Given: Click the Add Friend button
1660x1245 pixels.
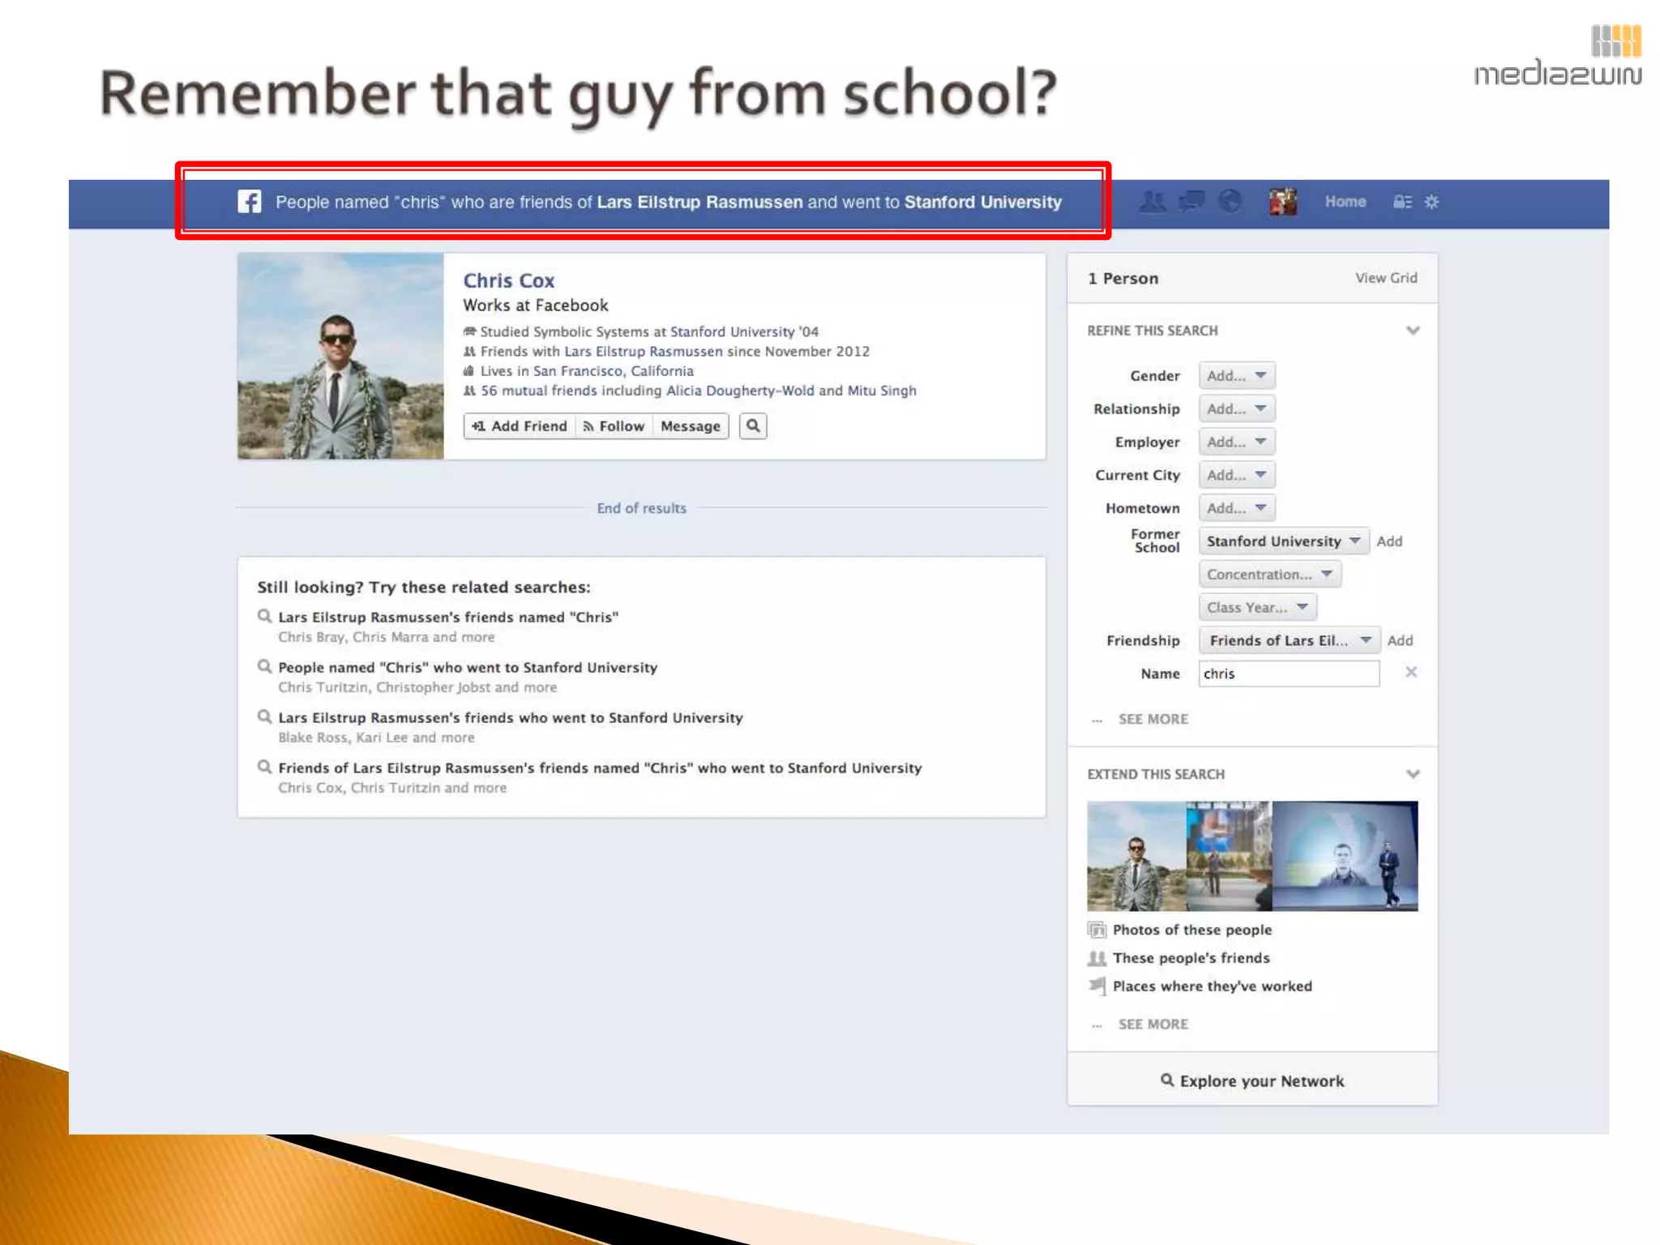Looking at the screenshot, I should pyautogui.click(x=520, y=426).
